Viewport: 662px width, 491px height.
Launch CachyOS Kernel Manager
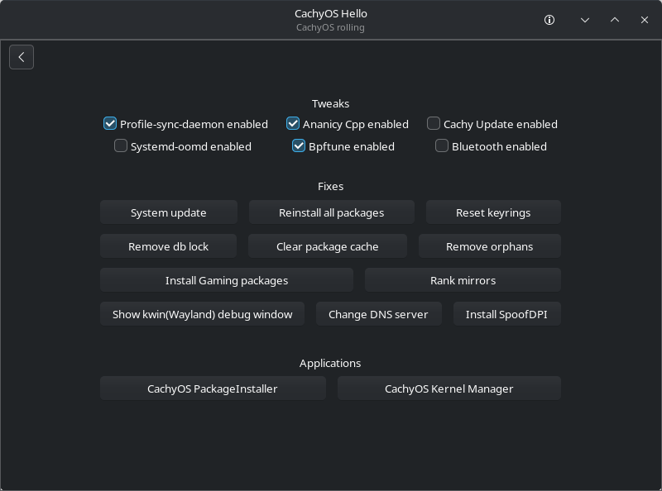click(x=449, y=388)
